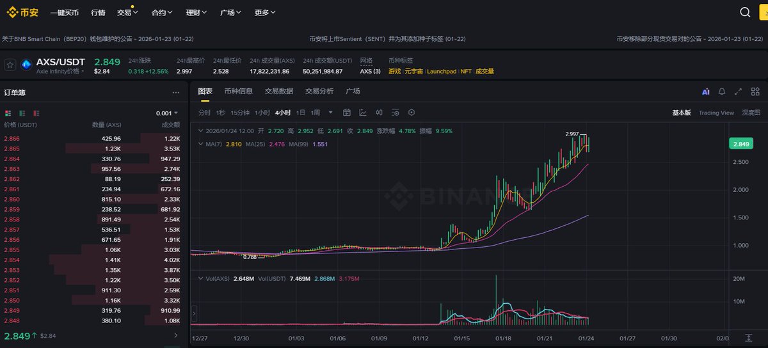Switch to the 币种信息 tab

[x=239, y=91]
